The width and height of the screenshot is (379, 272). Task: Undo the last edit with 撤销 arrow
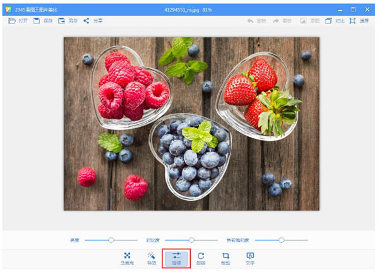pyautogui.click(x=256, y=21)
